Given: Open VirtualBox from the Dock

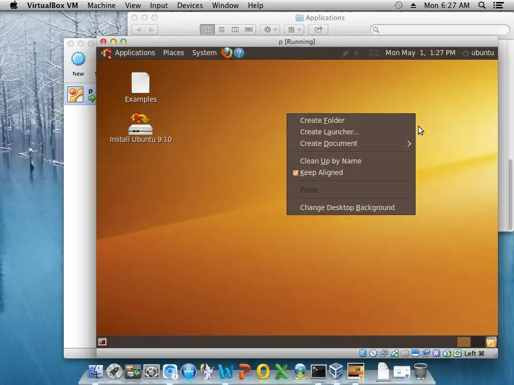Looking at the screenshot, I should point(336,371).
